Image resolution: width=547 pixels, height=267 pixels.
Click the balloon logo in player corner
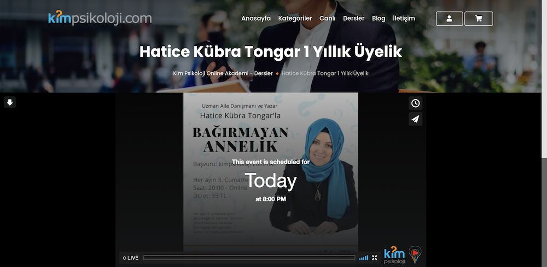[x=416, y=254]
